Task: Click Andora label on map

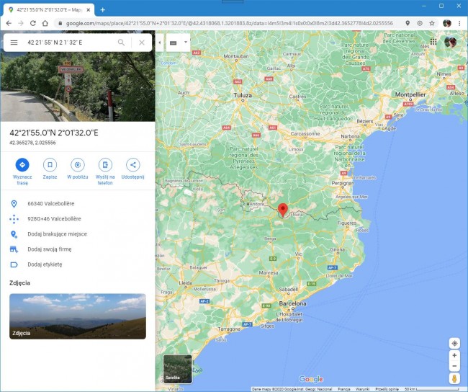Action: pyautogui.click(x=257, y=204)
